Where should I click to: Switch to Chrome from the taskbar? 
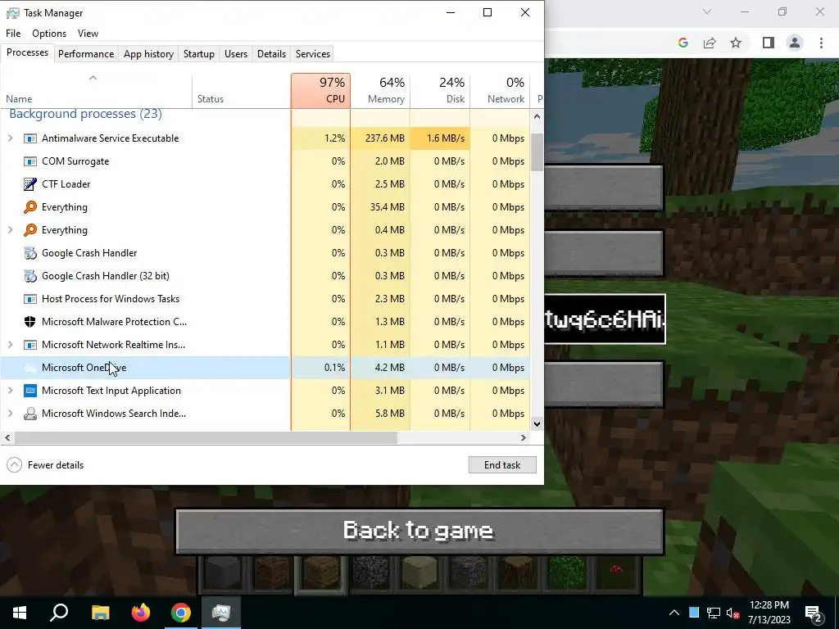pyautogui.click(x=181, y=613)
